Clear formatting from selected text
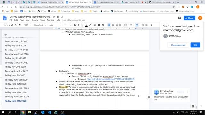205x115 pixels. (x=152, y=25)
